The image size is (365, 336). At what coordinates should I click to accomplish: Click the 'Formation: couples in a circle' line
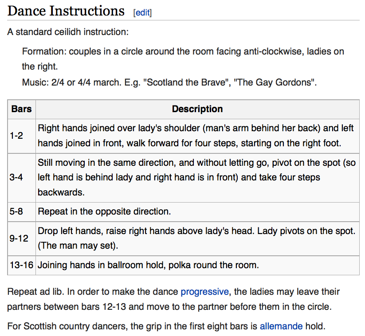[x=183, y=59]
